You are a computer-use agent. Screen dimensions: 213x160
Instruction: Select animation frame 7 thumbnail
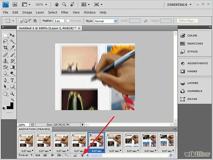tap(132, 140)
